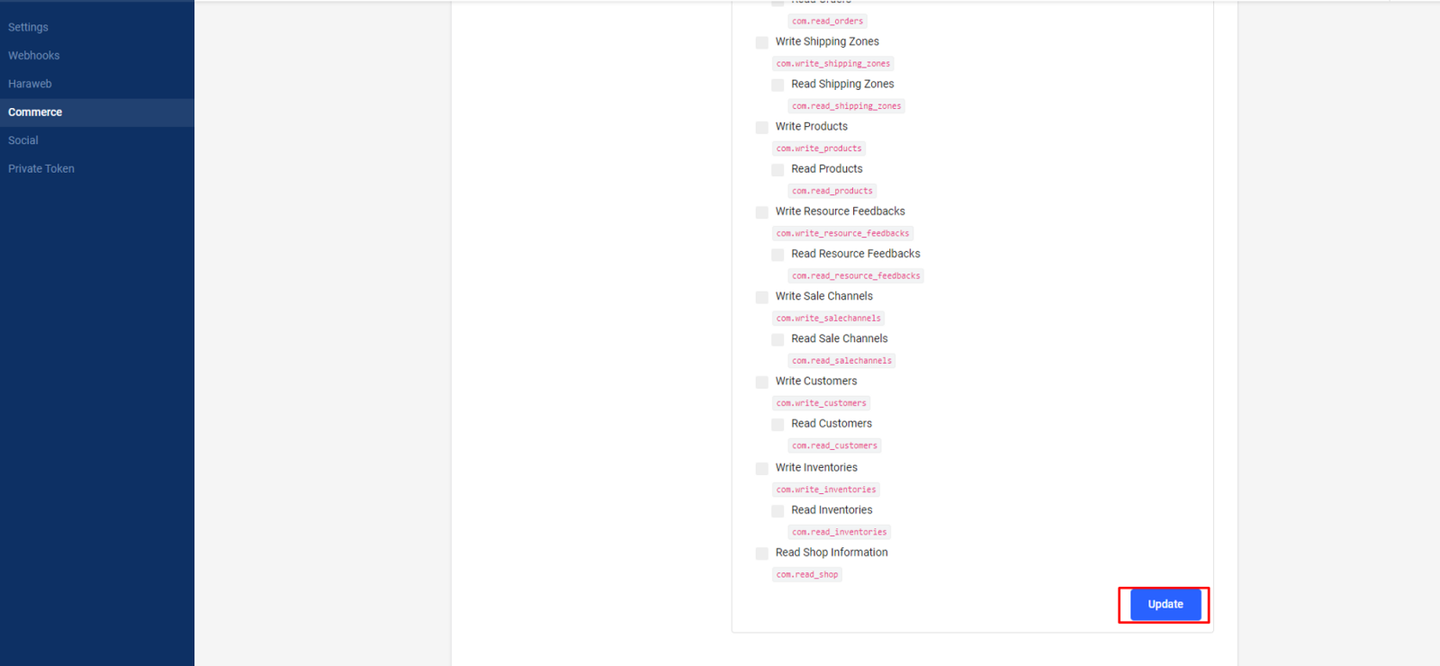Check the Read Shipping Zones box
The image size is (1440, 666).
[778, 85]
